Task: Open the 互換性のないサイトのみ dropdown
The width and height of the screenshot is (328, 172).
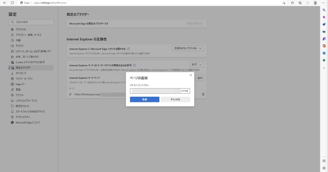Action: [x=188, y=48]
